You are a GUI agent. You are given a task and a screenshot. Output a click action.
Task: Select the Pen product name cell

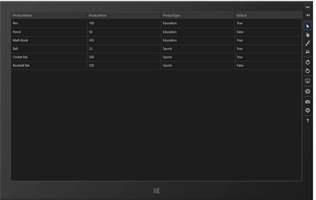pyautogui.click(x=49, y=23)
